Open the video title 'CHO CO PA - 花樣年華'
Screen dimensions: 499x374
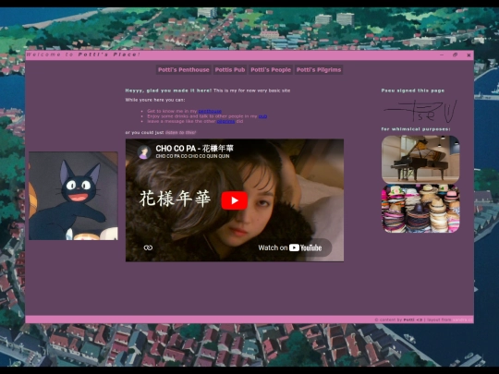tap(194, 148)
